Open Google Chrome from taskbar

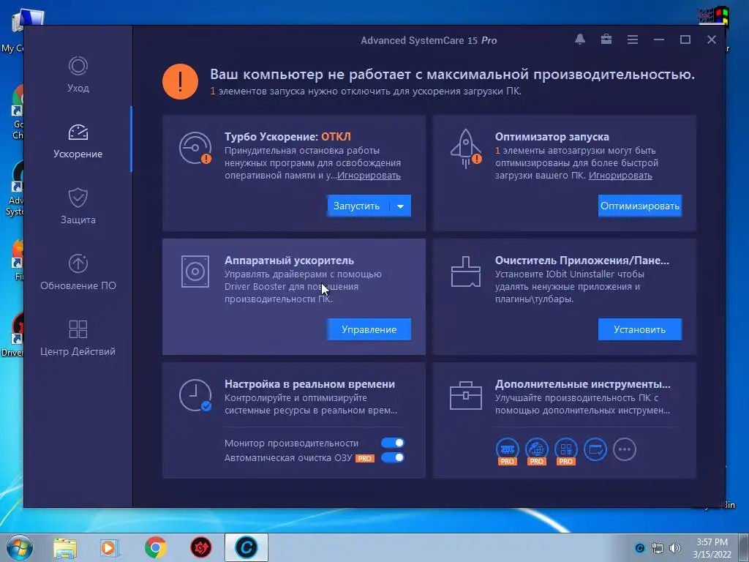click(155, 547)
